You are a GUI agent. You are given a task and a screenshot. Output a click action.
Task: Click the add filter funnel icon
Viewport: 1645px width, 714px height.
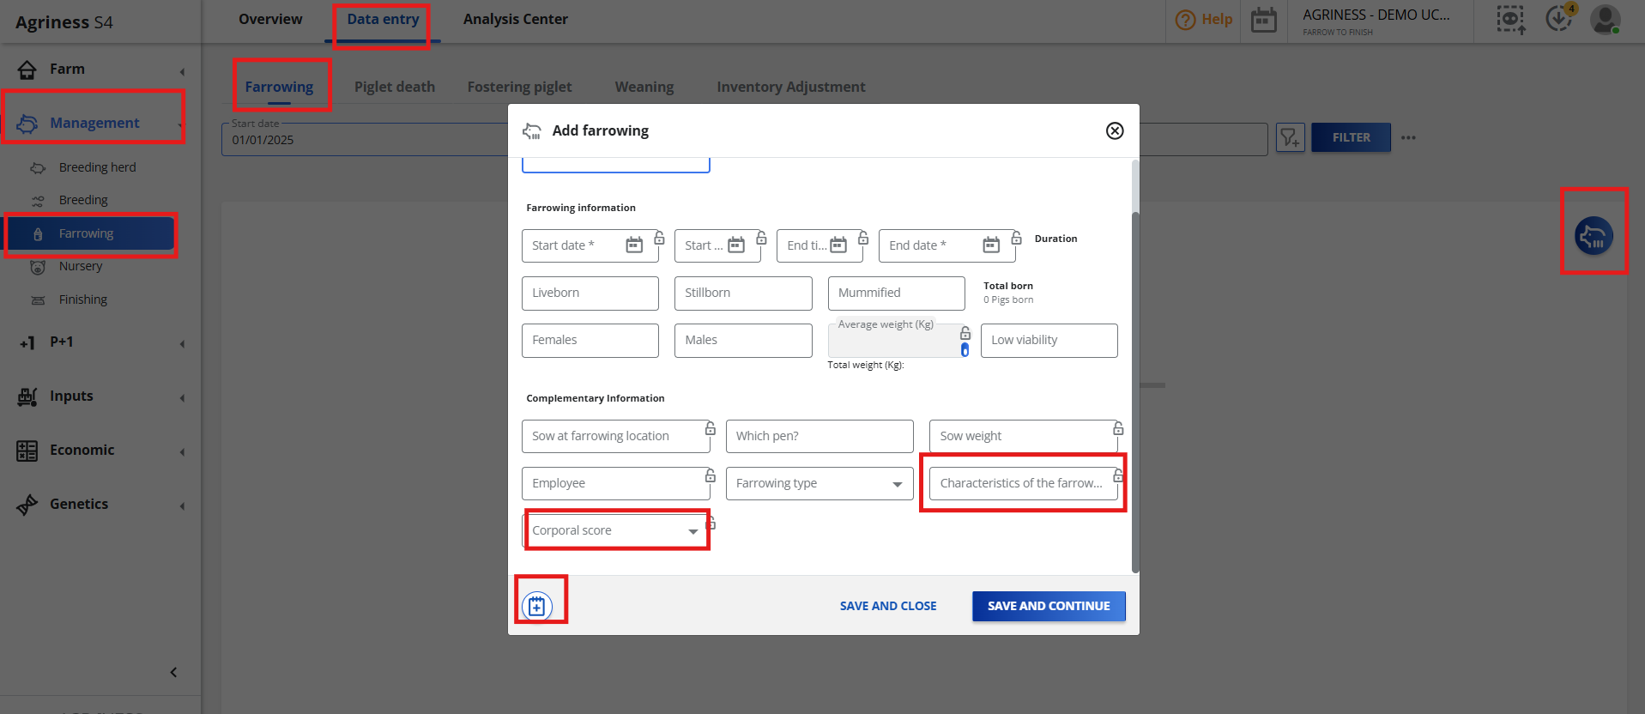coord(1290,137)
